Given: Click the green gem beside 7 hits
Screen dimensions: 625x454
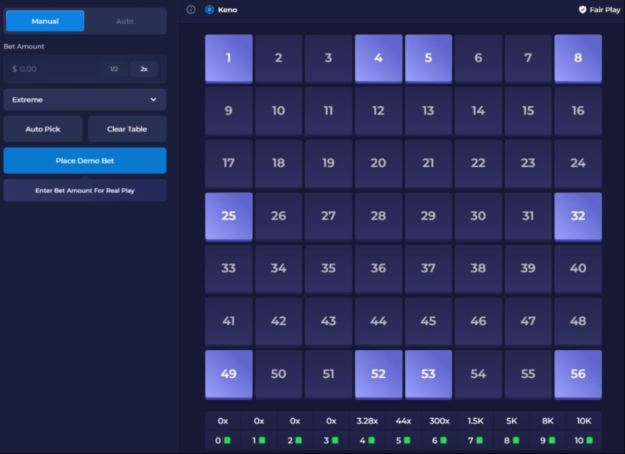Looking at the screenshot, I should pos(479,441).
